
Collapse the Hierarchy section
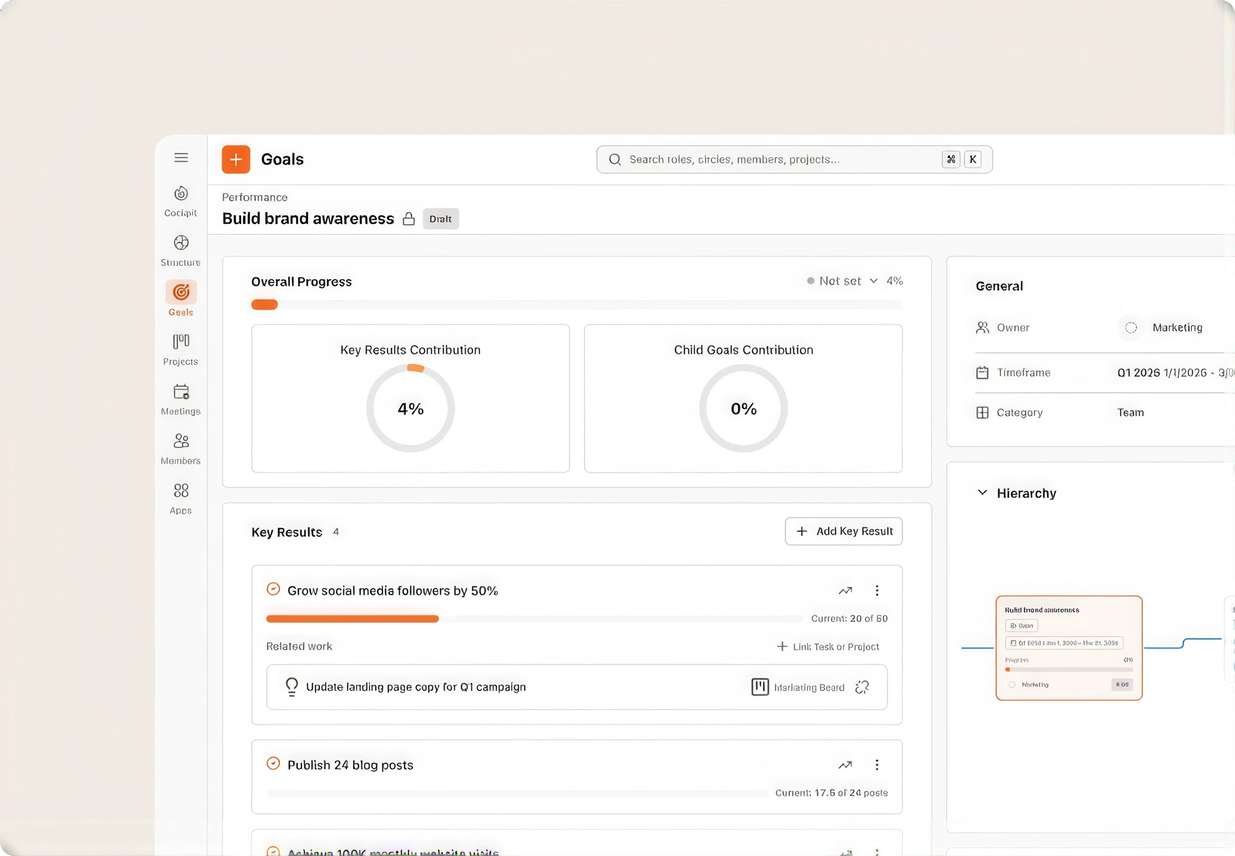[x=982, y=493]
